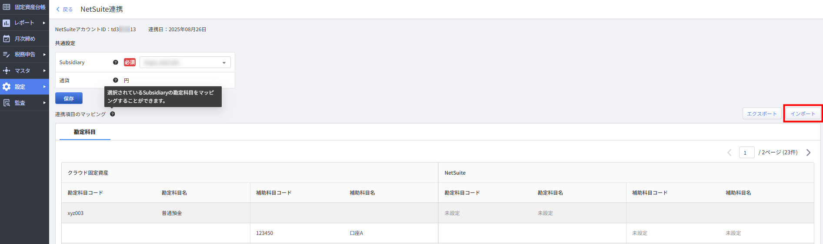Click the help icon beside Subsidiary
Viewport: 823px width, 244px height.
click(x=116, y=62)
